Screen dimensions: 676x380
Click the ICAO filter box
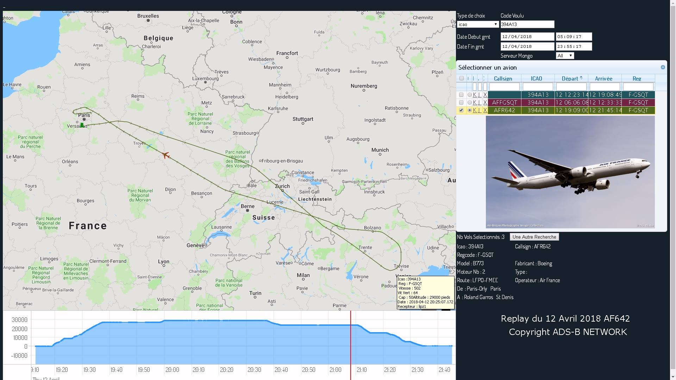[x=538, y=87]
